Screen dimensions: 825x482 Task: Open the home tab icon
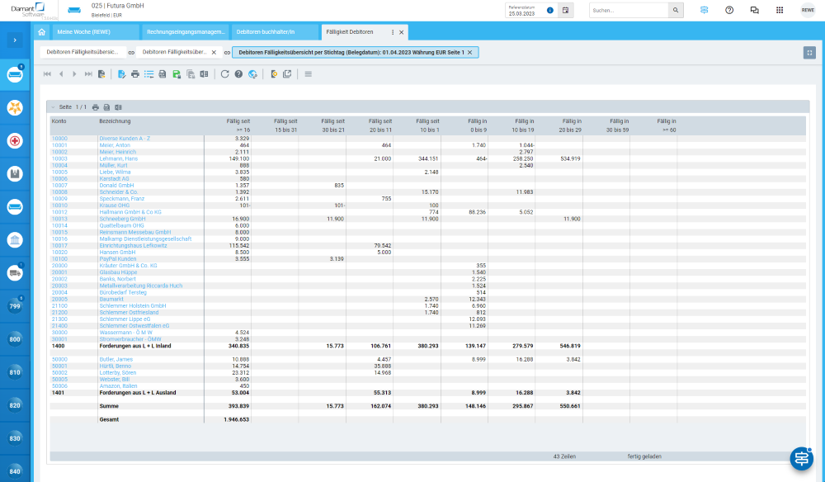click(x=41, y=32)
